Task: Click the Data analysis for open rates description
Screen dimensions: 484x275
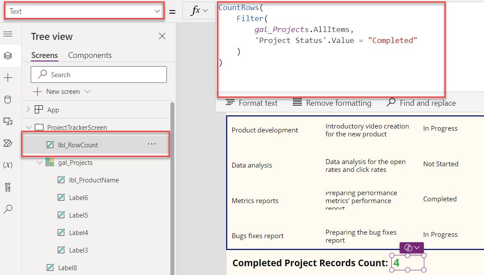Action: pos(365,165)
